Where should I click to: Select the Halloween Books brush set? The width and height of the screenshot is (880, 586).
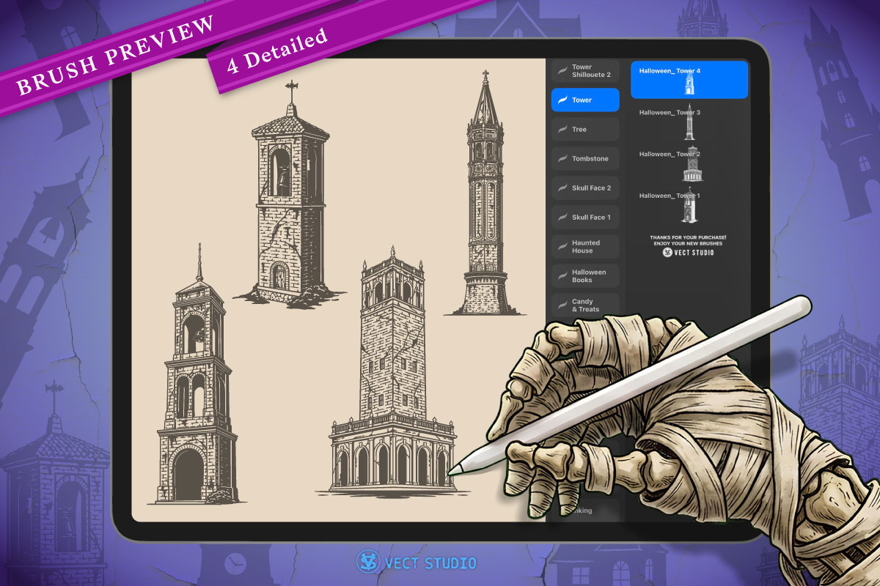pos(585,275)
